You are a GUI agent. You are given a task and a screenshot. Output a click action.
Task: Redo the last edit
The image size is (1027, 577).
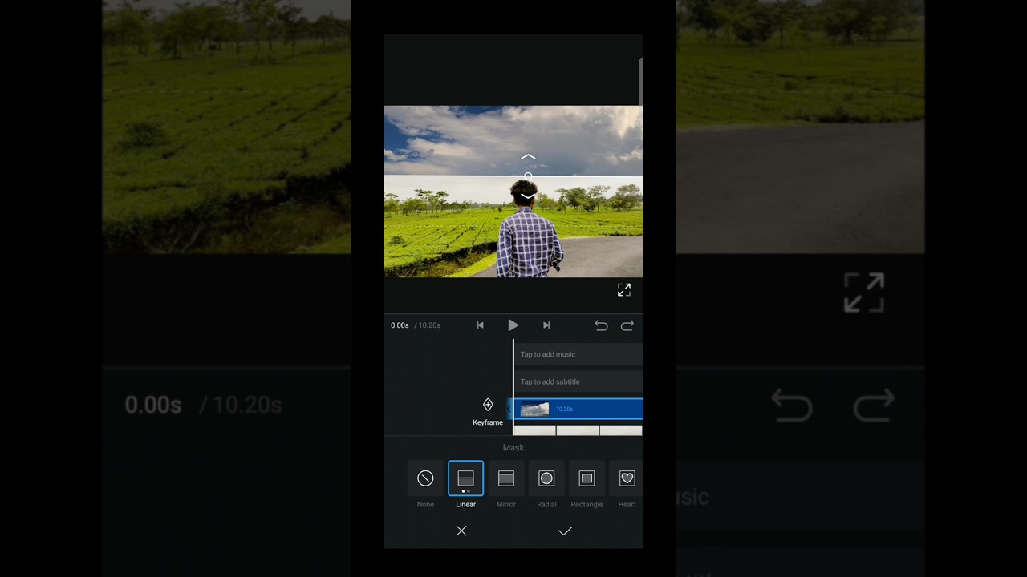tap(627, 325)
